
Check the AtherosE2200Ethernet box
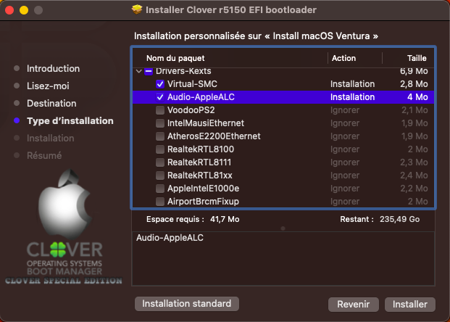[160, 136]
